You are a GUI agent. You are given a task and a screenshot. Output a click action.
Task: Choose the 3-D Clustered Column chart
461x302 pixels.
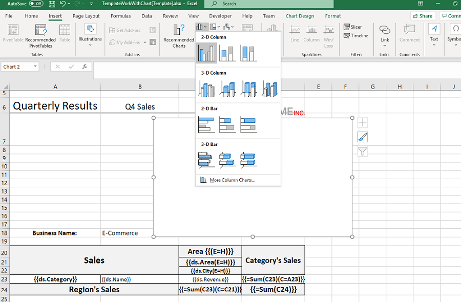click(206, 89)
